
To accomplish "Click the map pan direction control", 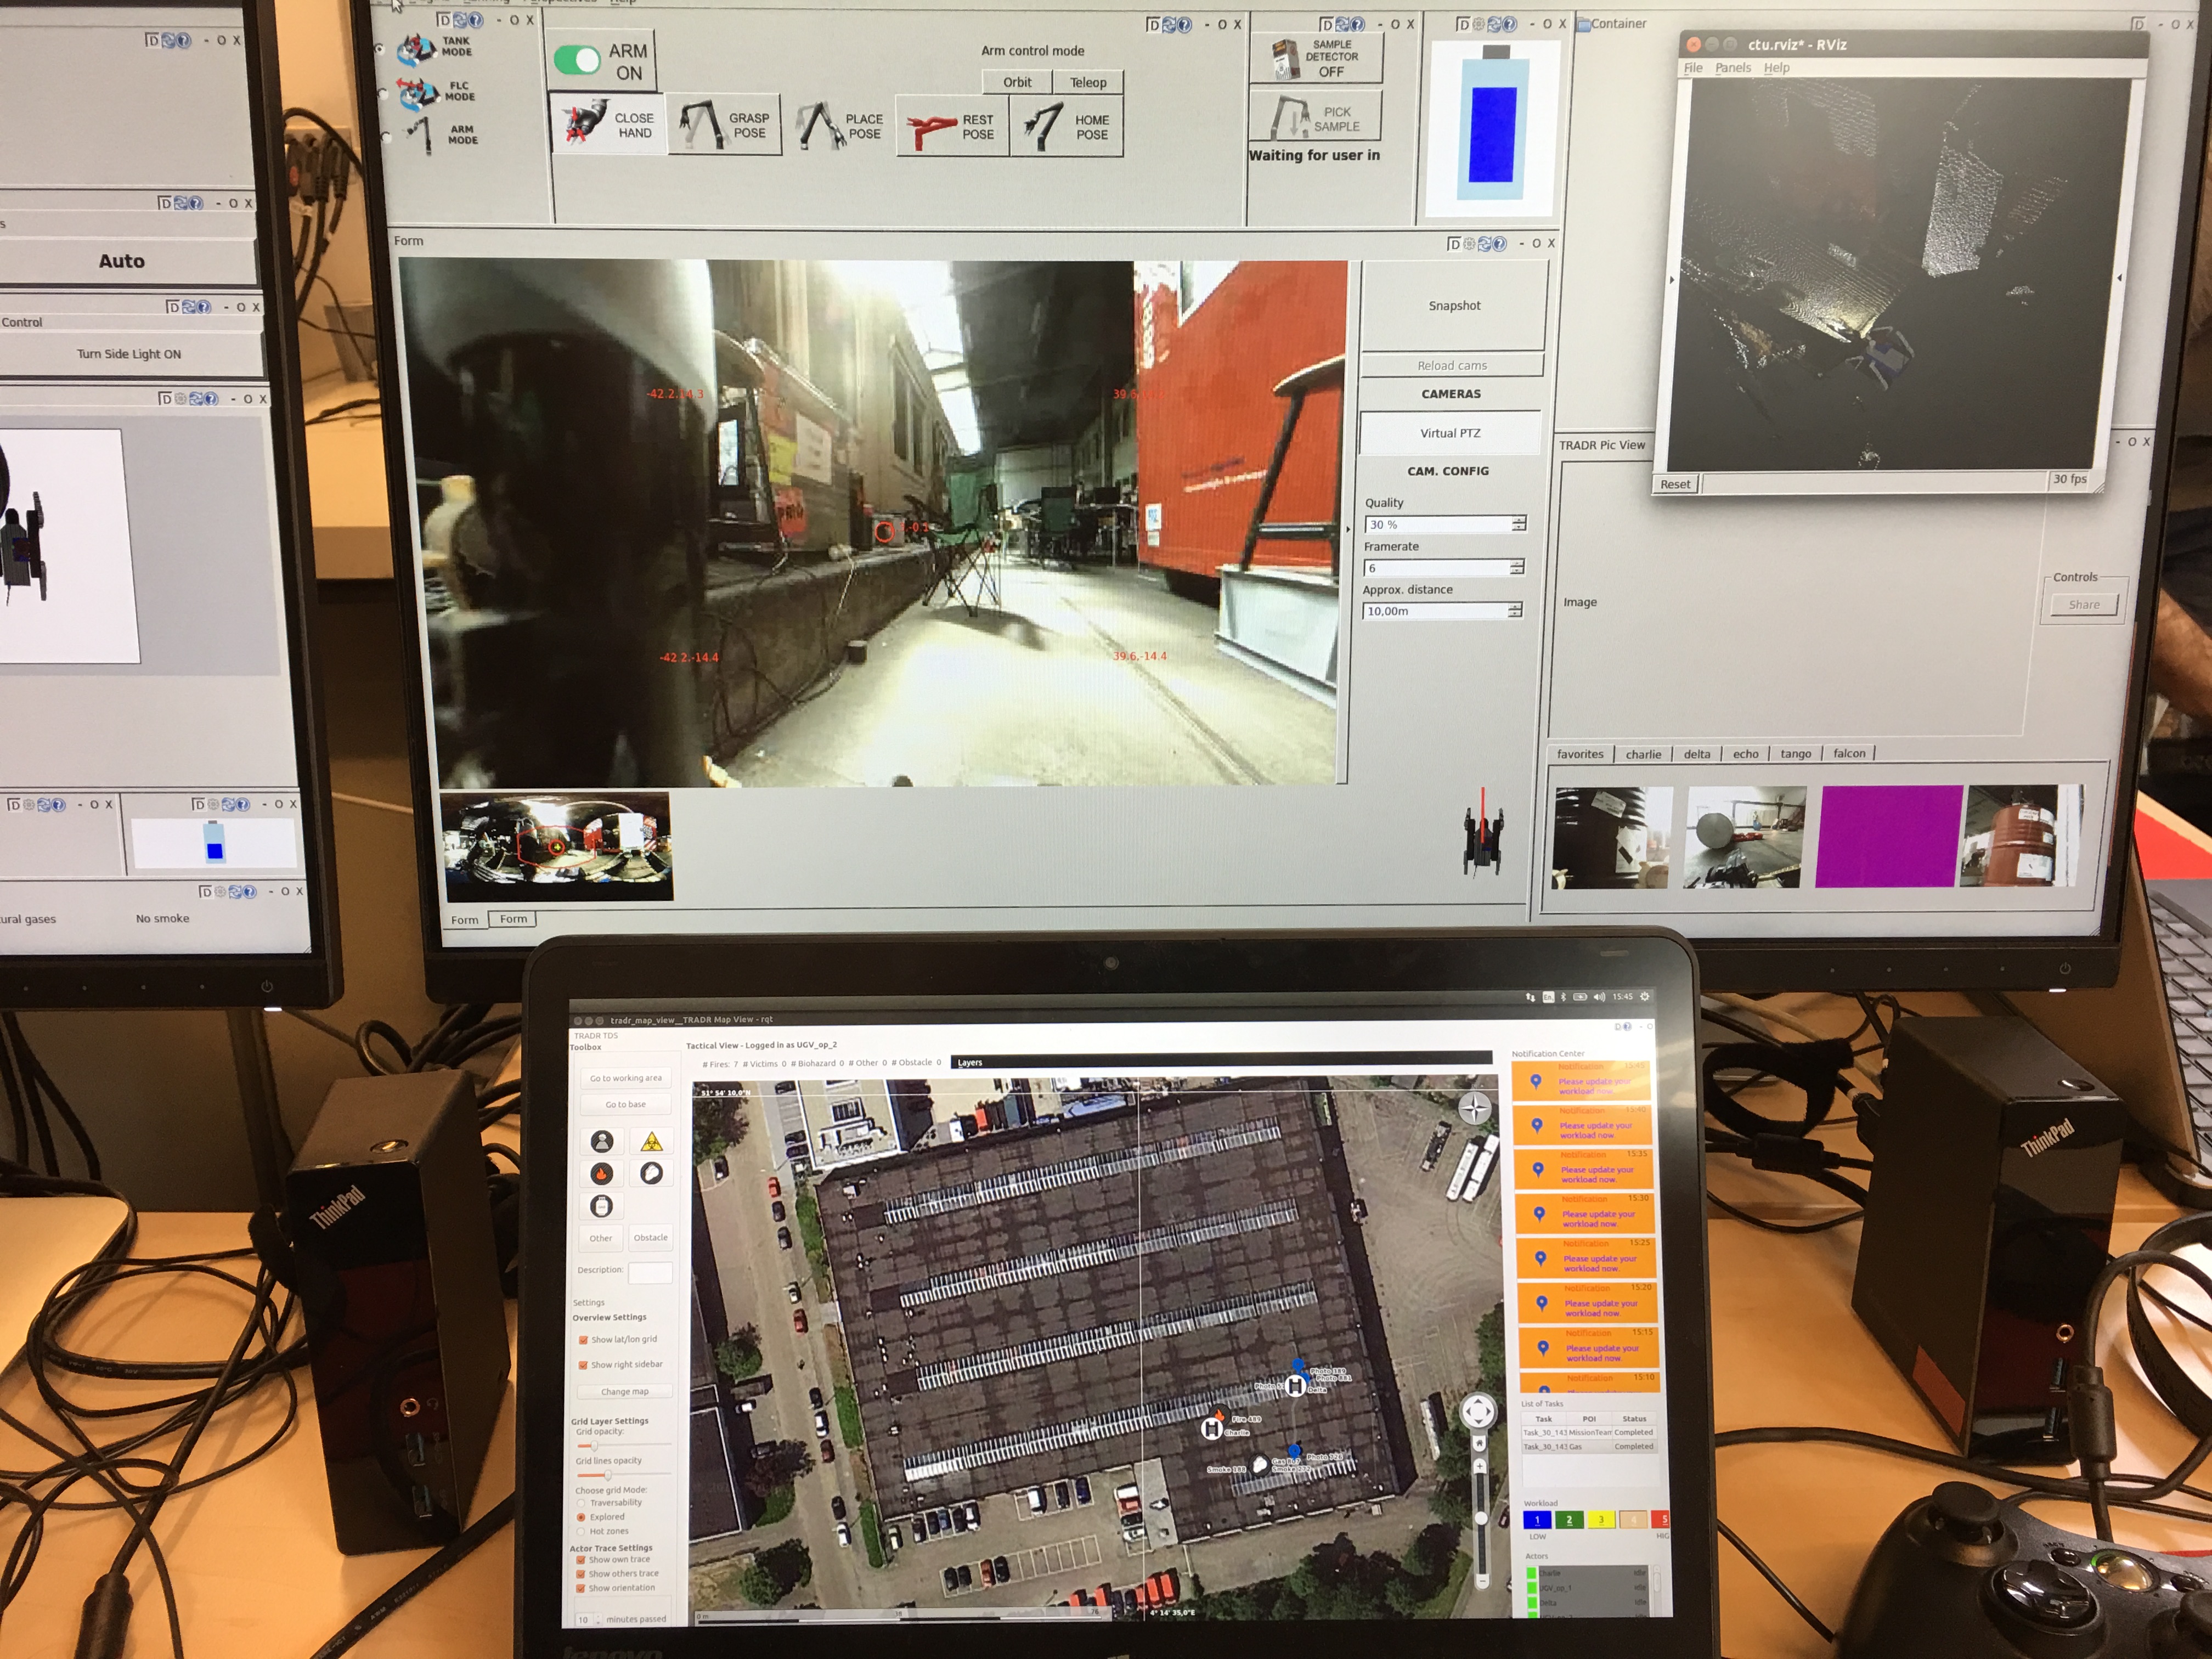I will [1478, 1412].
